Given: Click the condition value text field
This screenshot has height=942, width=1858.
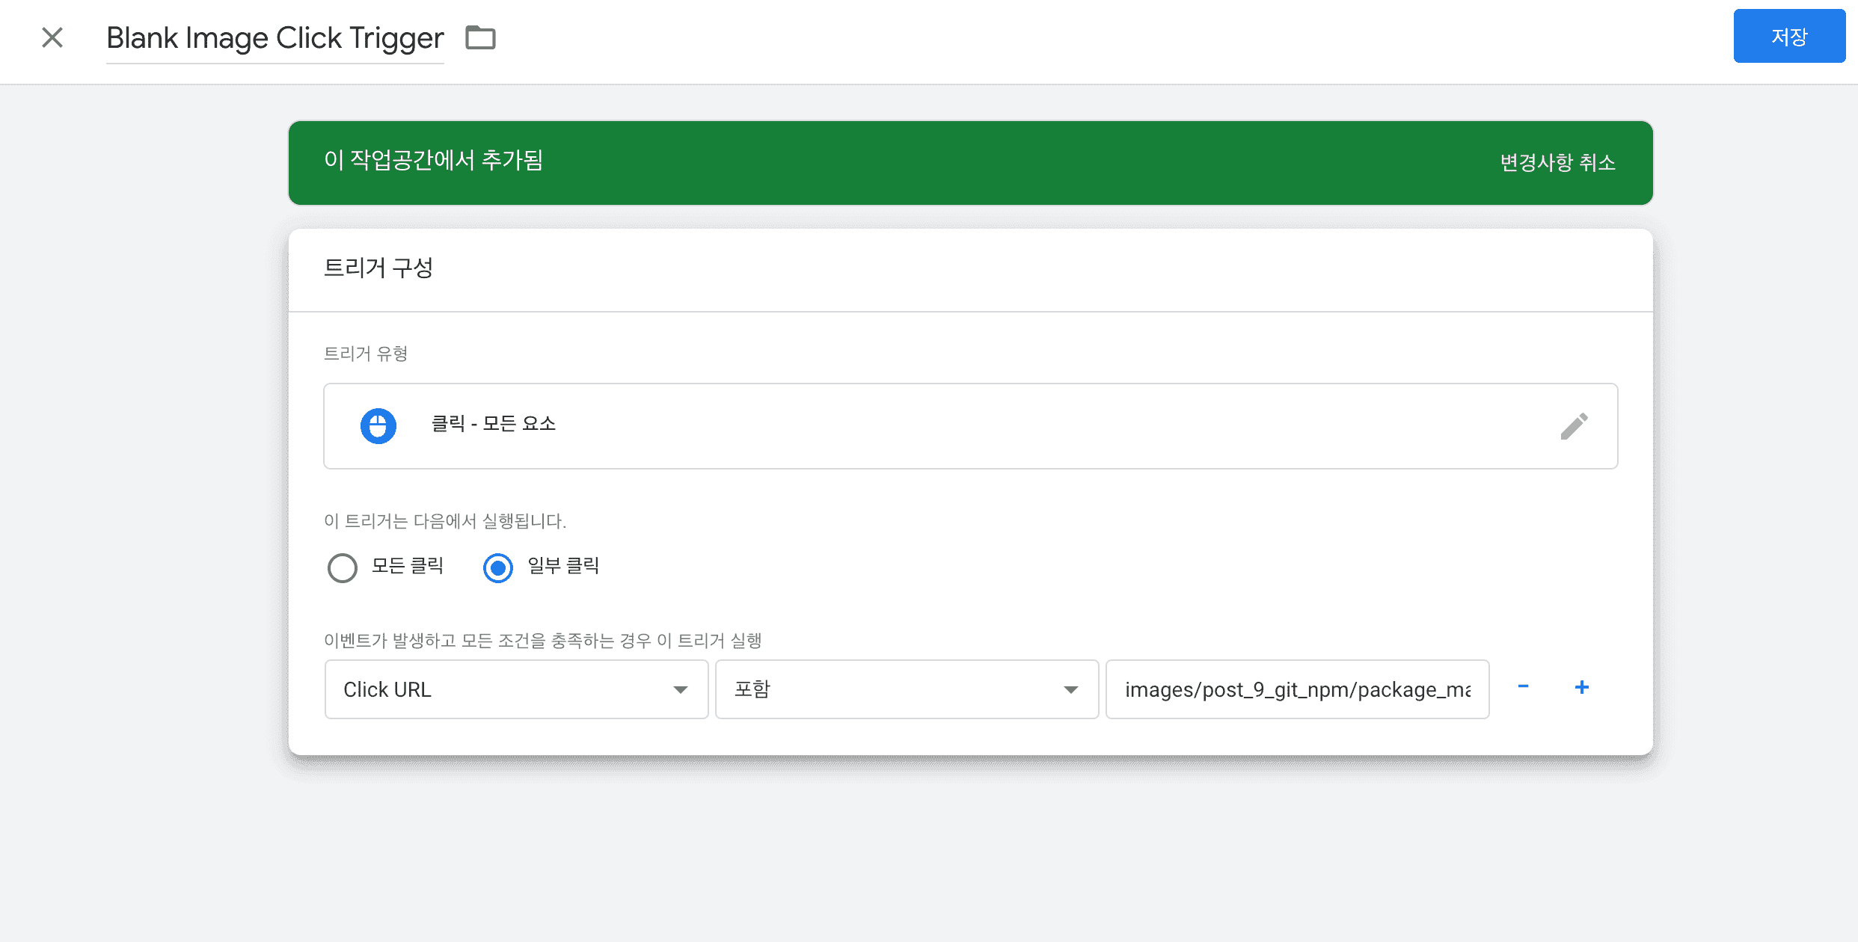Looking at the screenshot, I should [x=1297, y=689].
